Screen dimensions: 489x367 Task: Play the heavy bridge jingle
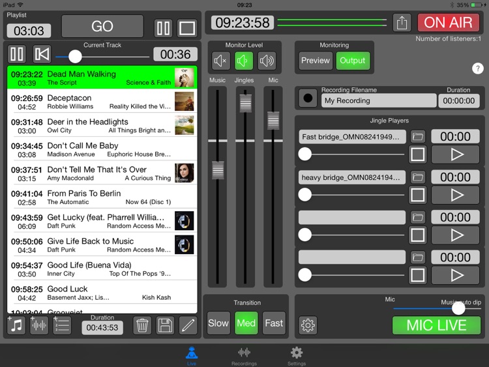(455, 195)
